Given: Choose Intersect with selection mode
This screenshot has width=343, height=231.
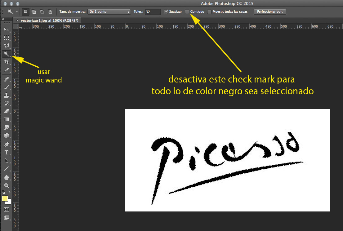Looking at the screenshot, I should click(x=50, y=11).
